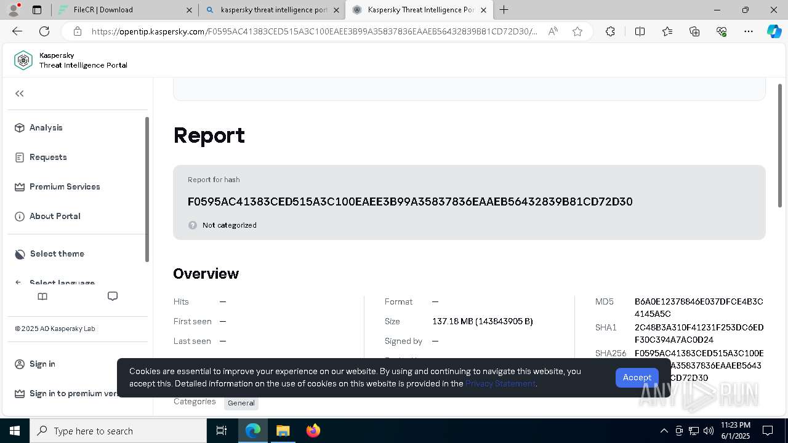The height and width of the screenshot is (443, 788).
Task: Open the Windows Start menu
Action: tap(15, 431)
